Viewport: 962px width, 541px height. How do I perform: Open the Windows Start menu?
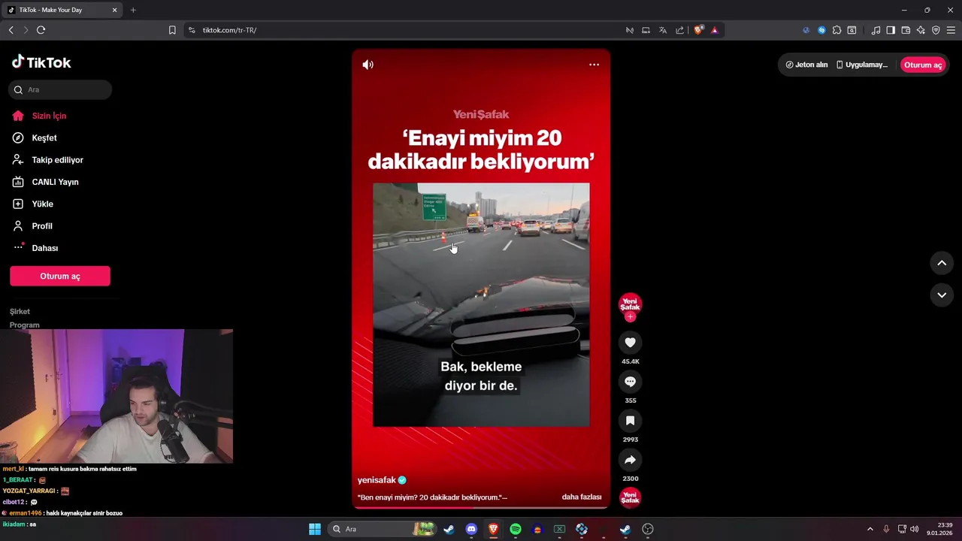pyautogui.click(x=315, y=529)
